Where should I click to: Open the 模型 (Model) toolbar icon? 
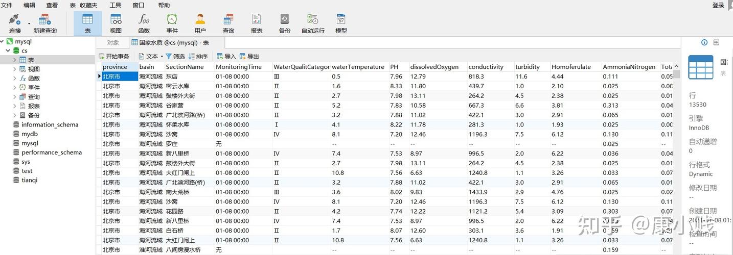pos(341,20)
